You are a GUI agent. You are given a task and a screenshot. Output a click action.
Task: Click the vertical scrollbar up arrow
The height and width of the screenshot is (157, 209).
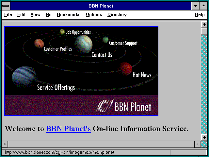[x=204, y=25]
